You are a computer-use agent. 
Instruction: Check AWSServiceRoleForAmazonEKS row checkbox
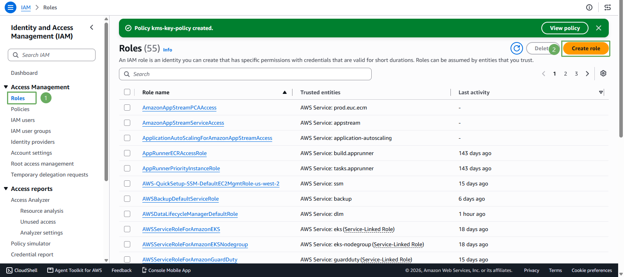(127, 229)
